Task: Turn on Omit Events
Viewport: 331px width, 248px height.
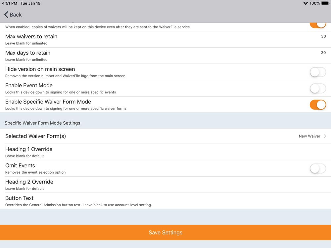Action: (317, 169)
